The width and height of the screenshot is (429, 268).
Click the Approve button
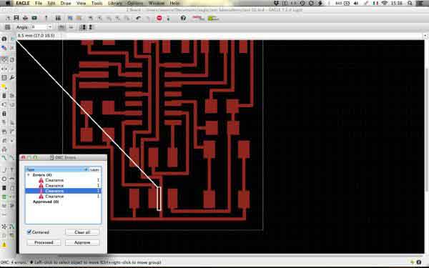tap(82, 242)
